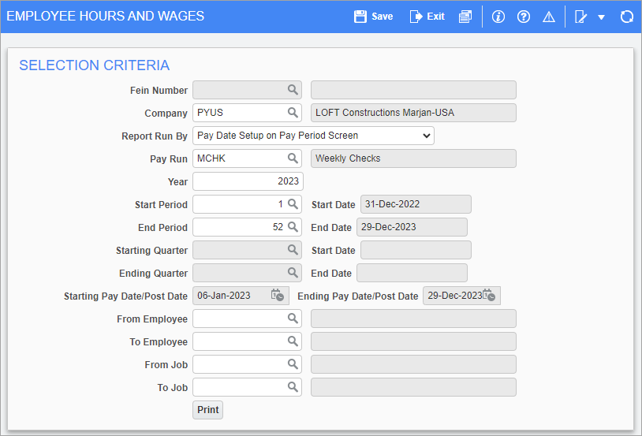Image resolution: width=642 pixels, height=436 pixels.
Task: Open the Start Period lookup magnifier
Action: (x=293, y=204)
